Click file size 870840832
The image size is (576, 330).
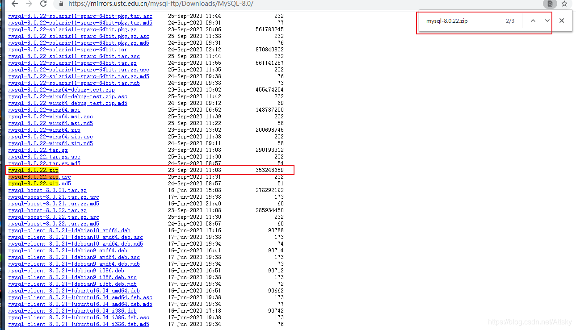tap(269, 50)
